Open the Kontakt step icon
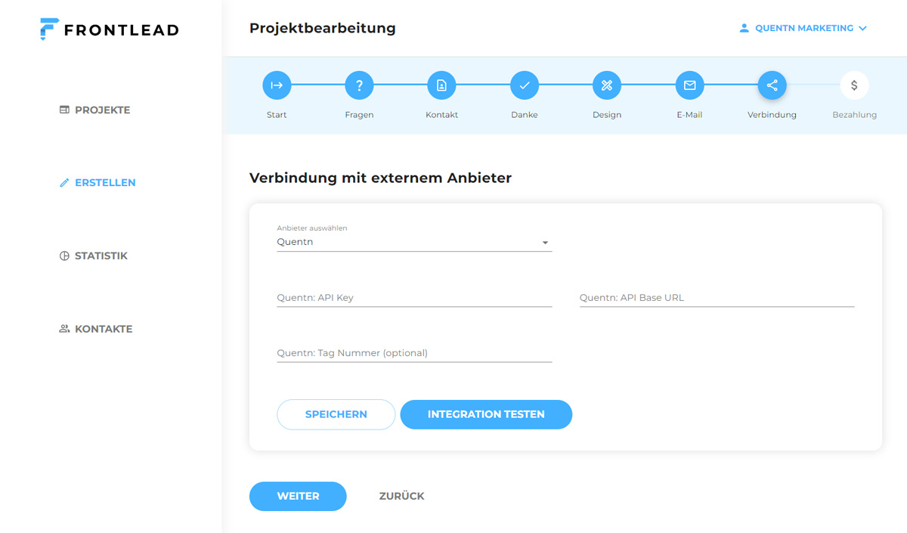Screen dimensions: 907x533 pyautogui.click(x=441, y=85)
